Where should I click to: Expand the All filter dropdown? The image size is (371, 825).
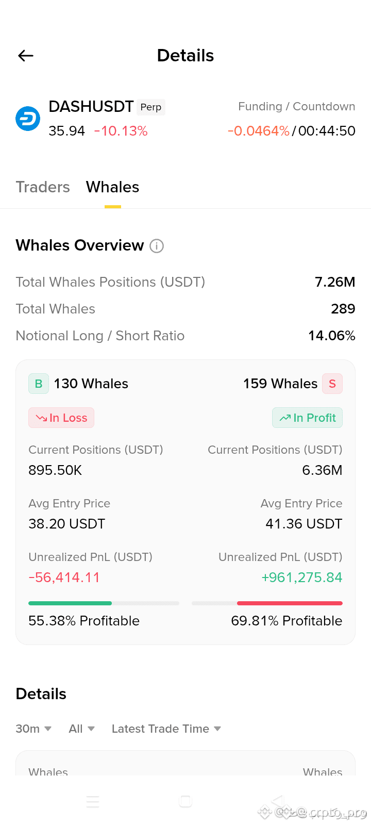(82, 729)
